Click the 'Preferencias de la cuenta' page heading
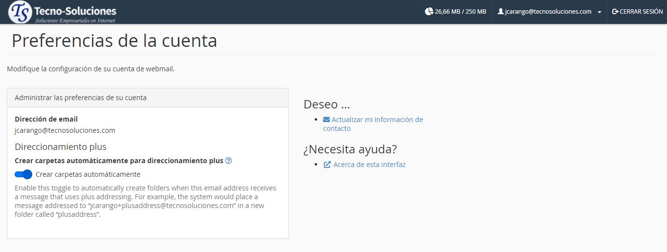Image resolution: width=667 pixels, height=252 pixels. [114, 41]
